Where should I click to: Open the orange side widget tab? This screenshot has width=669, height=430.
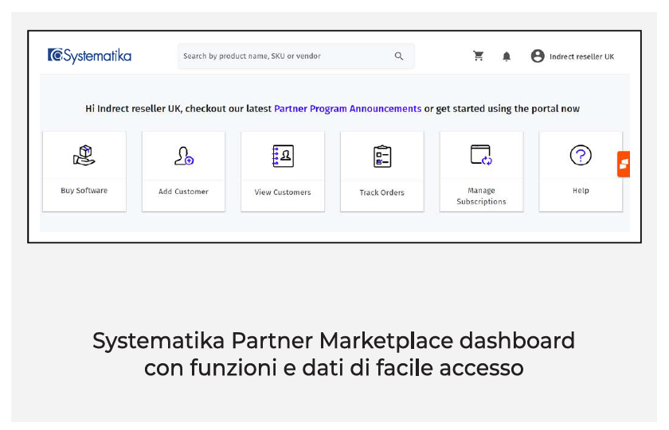tap(624, 164)
